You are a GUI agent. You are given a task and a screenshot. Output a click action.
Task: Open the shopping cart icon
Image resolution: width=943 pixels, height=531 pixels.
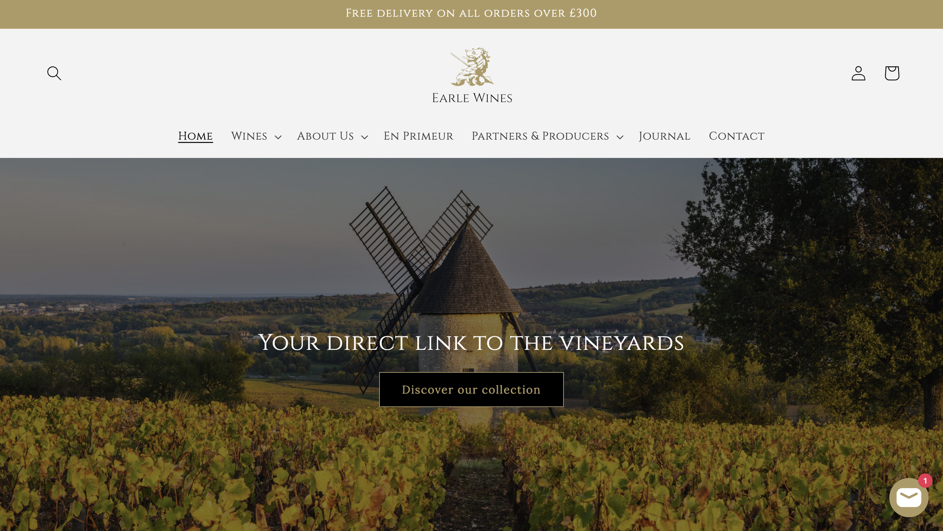click(x=892, y=73)
